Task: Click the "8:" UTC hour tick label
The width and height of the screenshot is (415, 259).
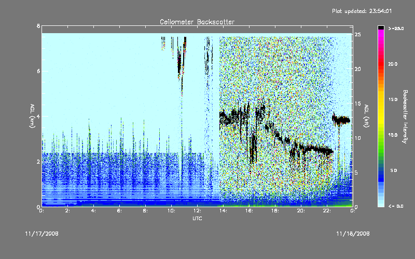Action: (145, 211)
